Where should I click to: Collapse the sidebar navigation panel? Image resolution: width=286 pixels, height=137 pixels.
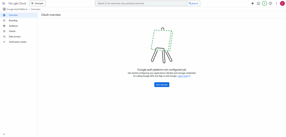4,134
